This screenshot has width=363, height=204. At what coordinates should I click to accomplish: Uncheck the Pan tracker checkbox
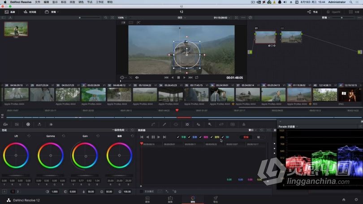[x=178, y=137]
